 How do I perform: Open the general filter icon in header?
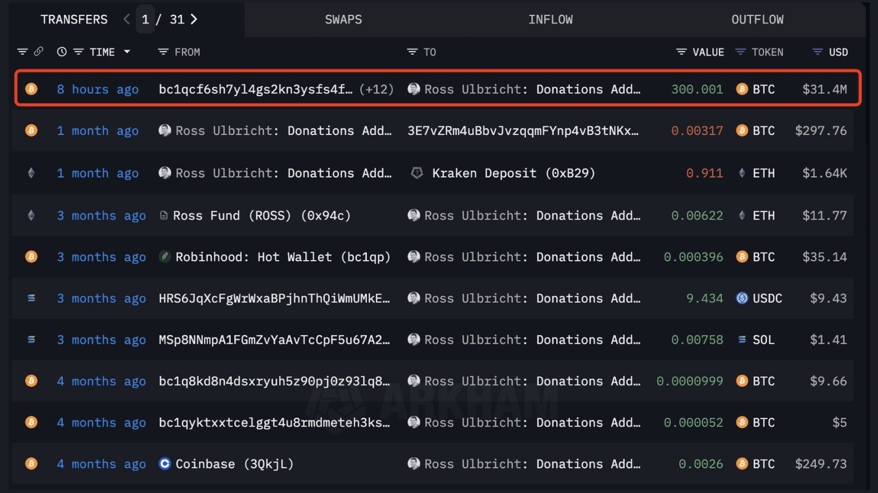click(22, 52)
